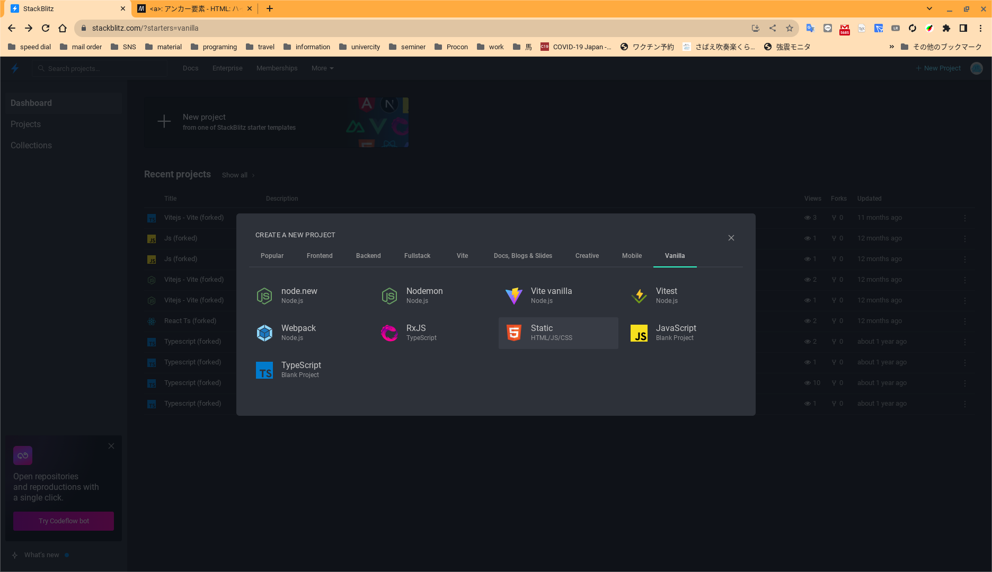Switch to the アンカー要素 HTML tab
This screenshot has height=572, width=992.
(x=194, y=8)
